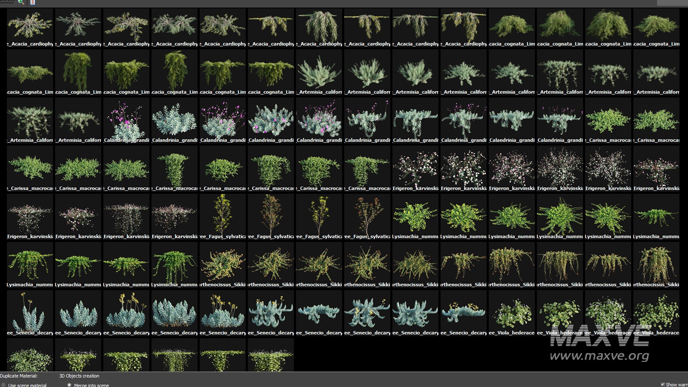
Task: Click the red checklist icon in toolbar
Action: click(33, 2)
